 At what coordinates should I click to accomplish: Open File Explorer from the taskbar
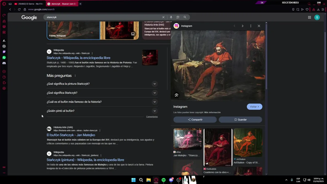[x=148, y=180]
